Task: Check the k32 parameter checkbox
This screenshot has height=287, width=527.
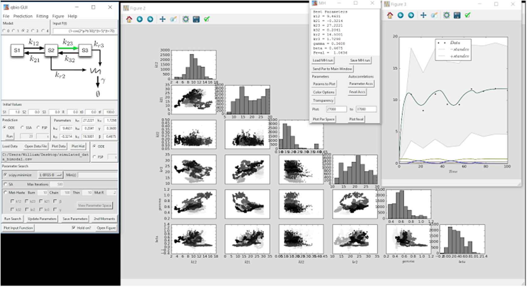Action: (x=12, y=210)
